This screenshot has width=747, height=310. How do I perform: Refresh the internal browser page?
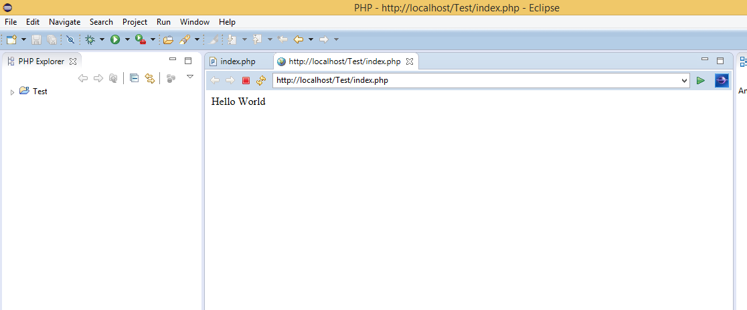tap(260, 81)
